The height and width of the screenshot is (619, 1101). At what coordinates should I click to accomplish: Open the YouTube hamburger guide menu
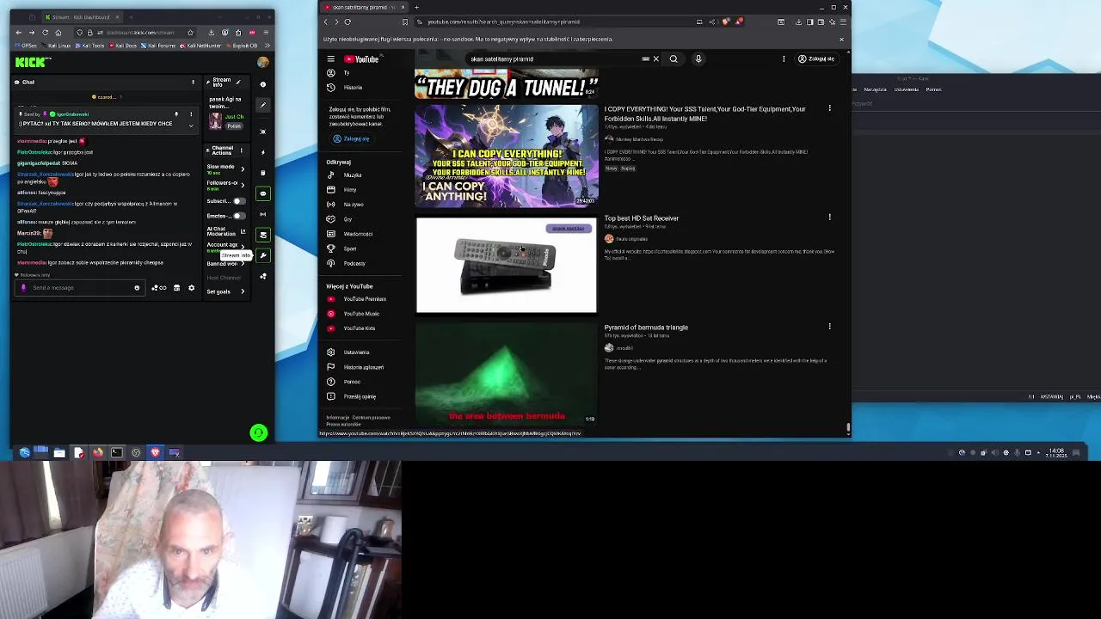[330, 59]
